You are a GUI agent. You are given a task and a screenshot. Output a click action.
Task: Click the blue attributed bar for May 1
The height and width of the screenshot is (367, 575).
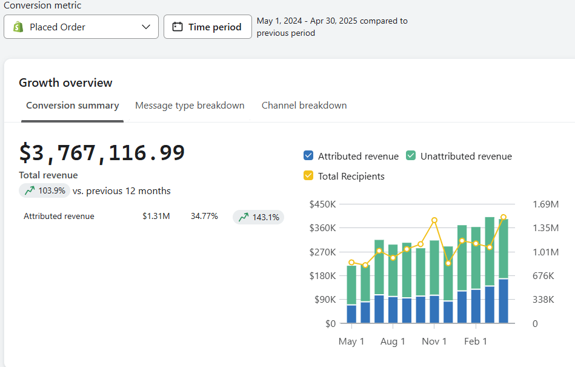[351, 314]
